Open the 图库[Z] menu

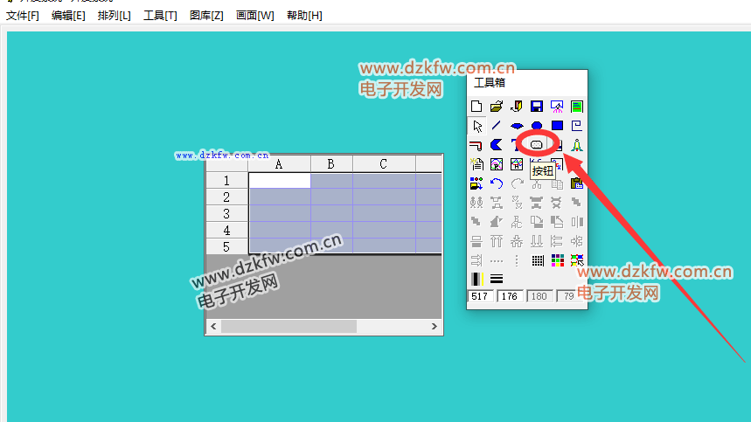(x=206, y=16)
